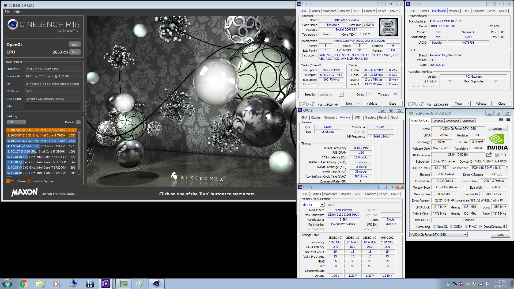
Task: Open Paint from the taskbar
Action: [140, 284]
